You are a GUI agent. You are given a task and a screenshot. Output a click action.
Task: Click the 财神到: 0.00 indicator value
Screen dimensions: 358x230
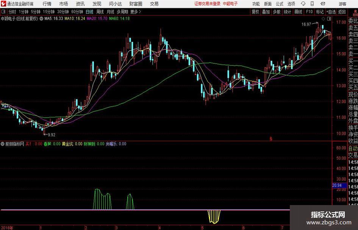pos(94,144)
